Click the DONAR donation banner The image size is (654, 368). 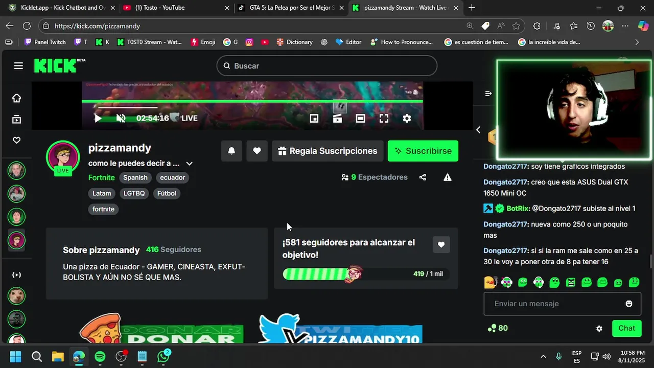[161, 329]
